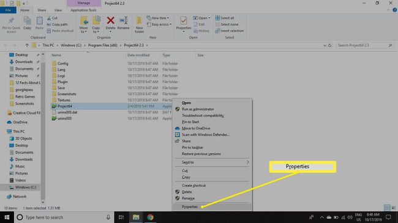398x223 pixels.
Task: Open the Properties checkmark icon in ribbon
Action: coord(184,21)
